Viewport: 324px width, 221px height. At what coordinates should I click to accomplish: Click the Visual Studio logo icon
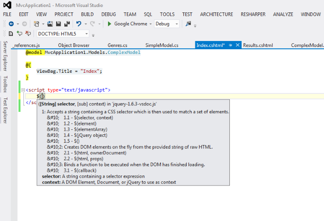tap(7, 5)
